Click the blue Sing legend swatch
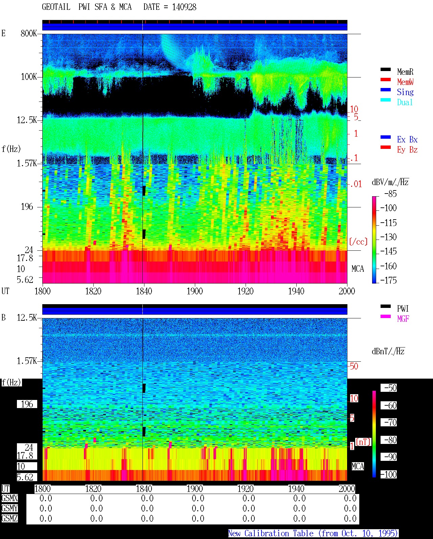This screenshot has height=539, width=433. (386, 90)
